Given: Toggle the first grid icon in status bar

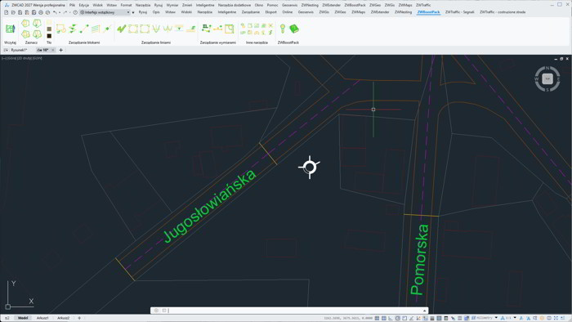Looking at the screenshot, I should [377, 318].
